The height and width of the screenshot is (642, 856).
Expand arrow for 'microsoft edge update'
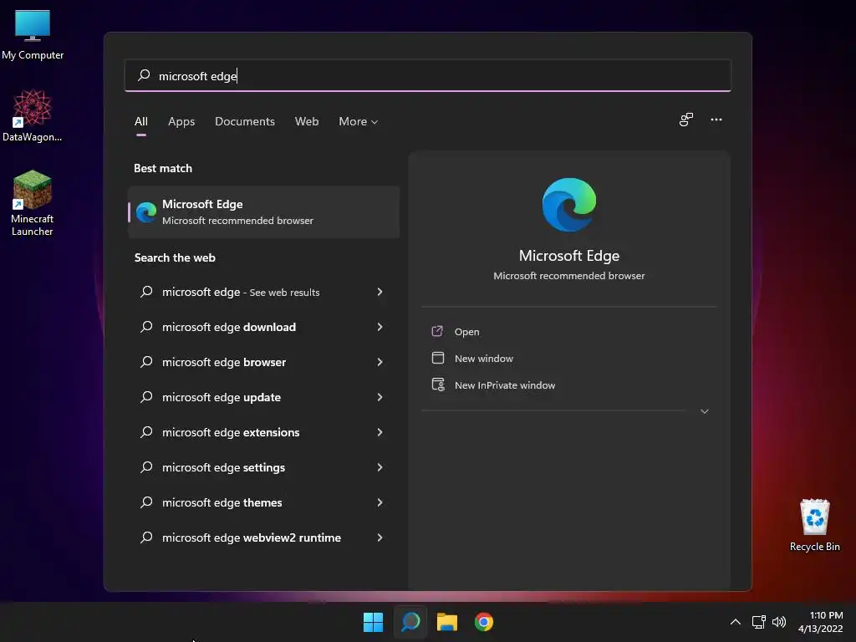point(380,397)
